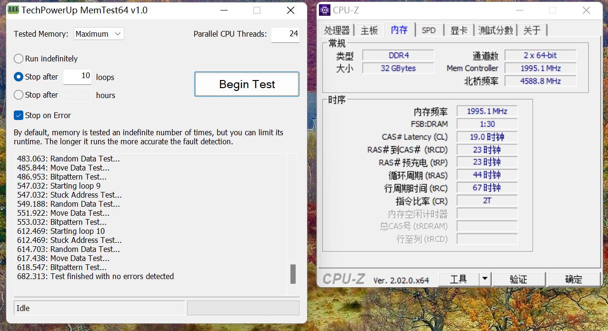Close the CPU-Z window
This screenshot has width=608, height=331.
586,10
